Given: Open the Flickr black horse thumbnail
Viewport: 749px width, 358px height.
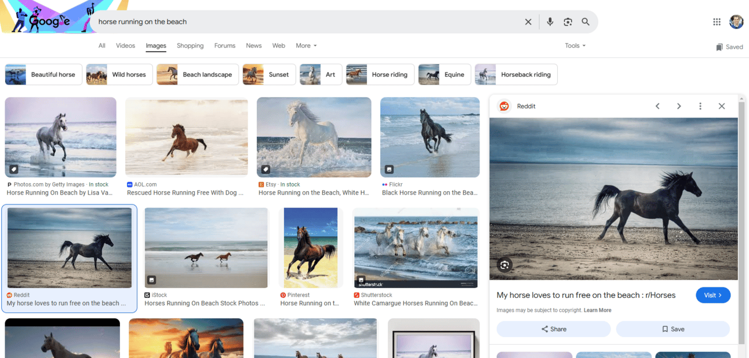Looking at the screenshot, I should pos(430,137).
